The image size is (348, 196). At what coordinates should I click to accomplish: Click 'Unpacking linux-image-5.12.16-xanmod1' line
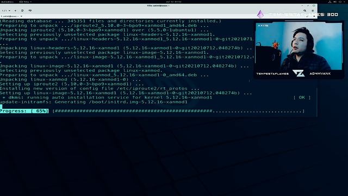(x=125, y=66)
